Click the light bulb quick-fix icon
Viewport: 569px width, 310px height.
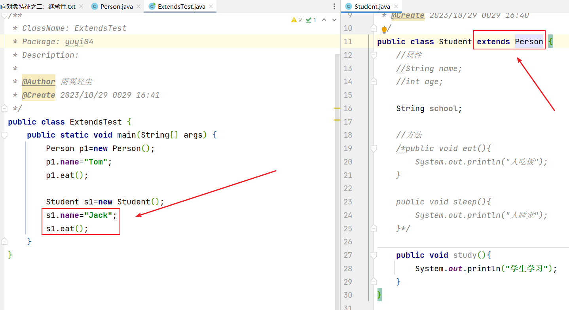[384, 29]
